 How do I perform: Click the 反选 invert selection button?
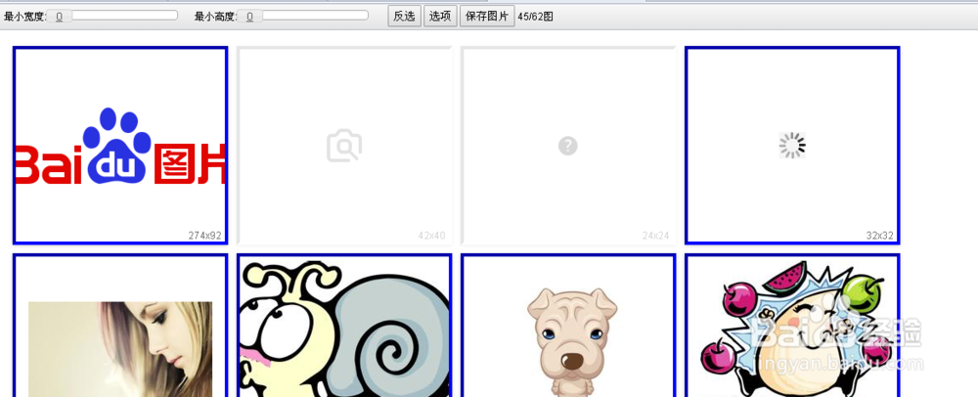pos(404,17)
